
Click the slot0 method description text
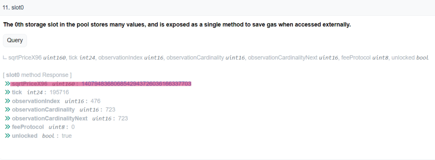click(x=177, y=25)
